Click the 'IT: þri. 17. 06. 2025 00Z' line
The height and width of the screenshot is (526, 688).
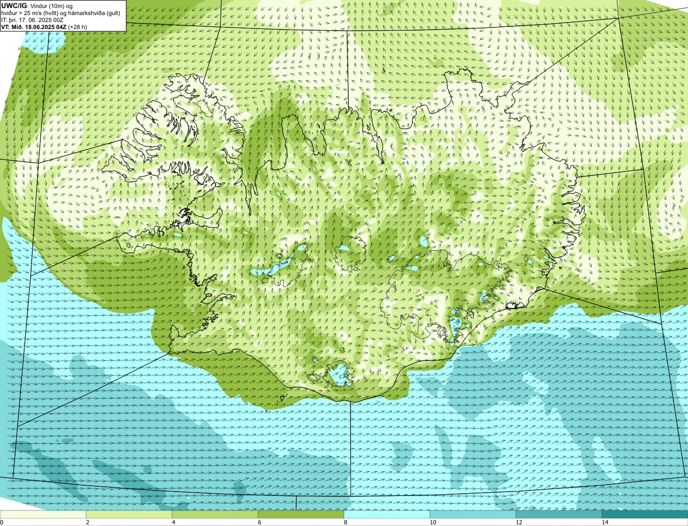tap(33, 19)
